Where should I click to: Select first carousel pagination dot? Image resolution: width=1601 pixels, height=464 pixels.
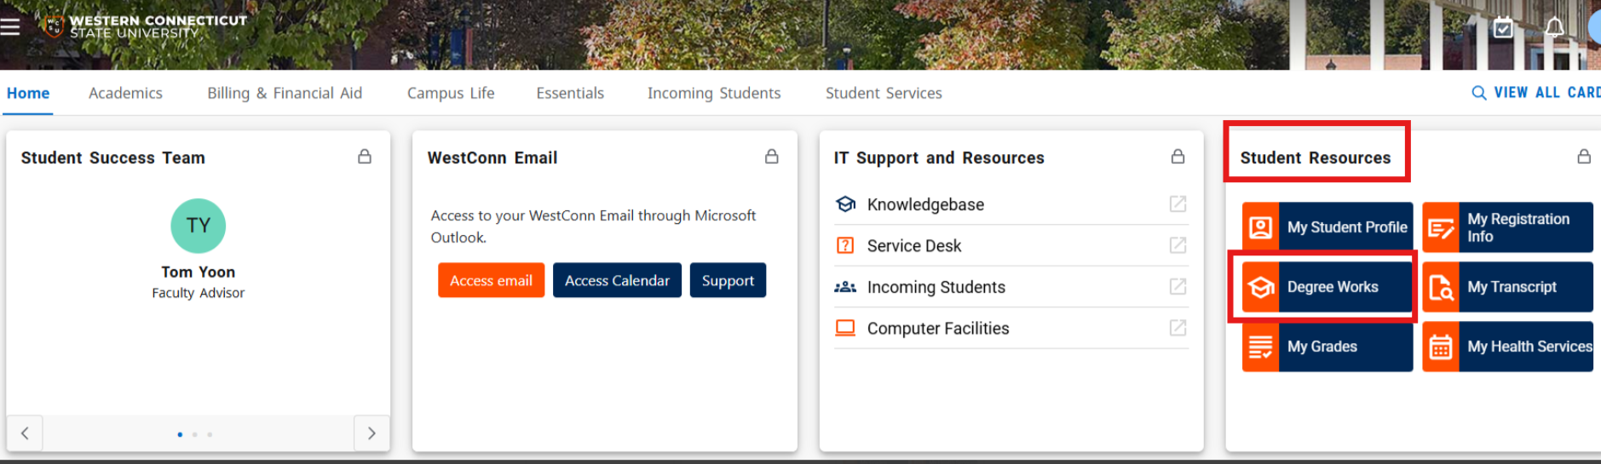point(180,434)
